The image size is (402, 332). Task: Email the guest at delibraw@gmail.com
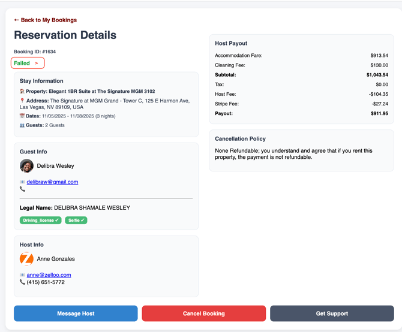click(52, 182)
